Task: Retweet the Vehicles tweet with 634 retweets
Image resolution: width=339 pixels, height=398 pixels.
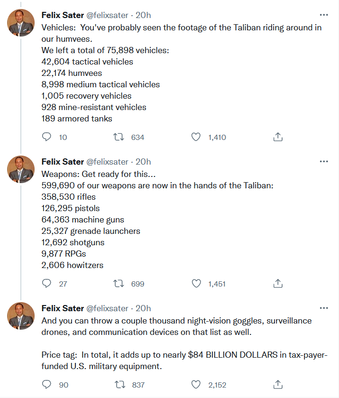Action: (120, 137)
